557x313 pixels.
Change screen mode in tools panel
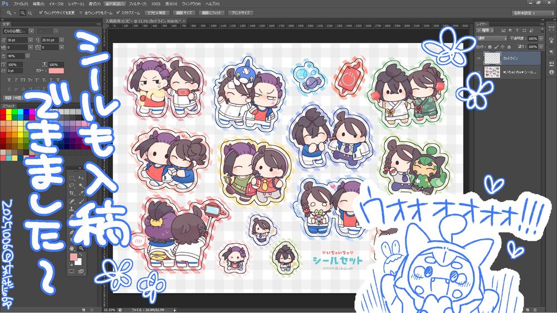[81, 271]
